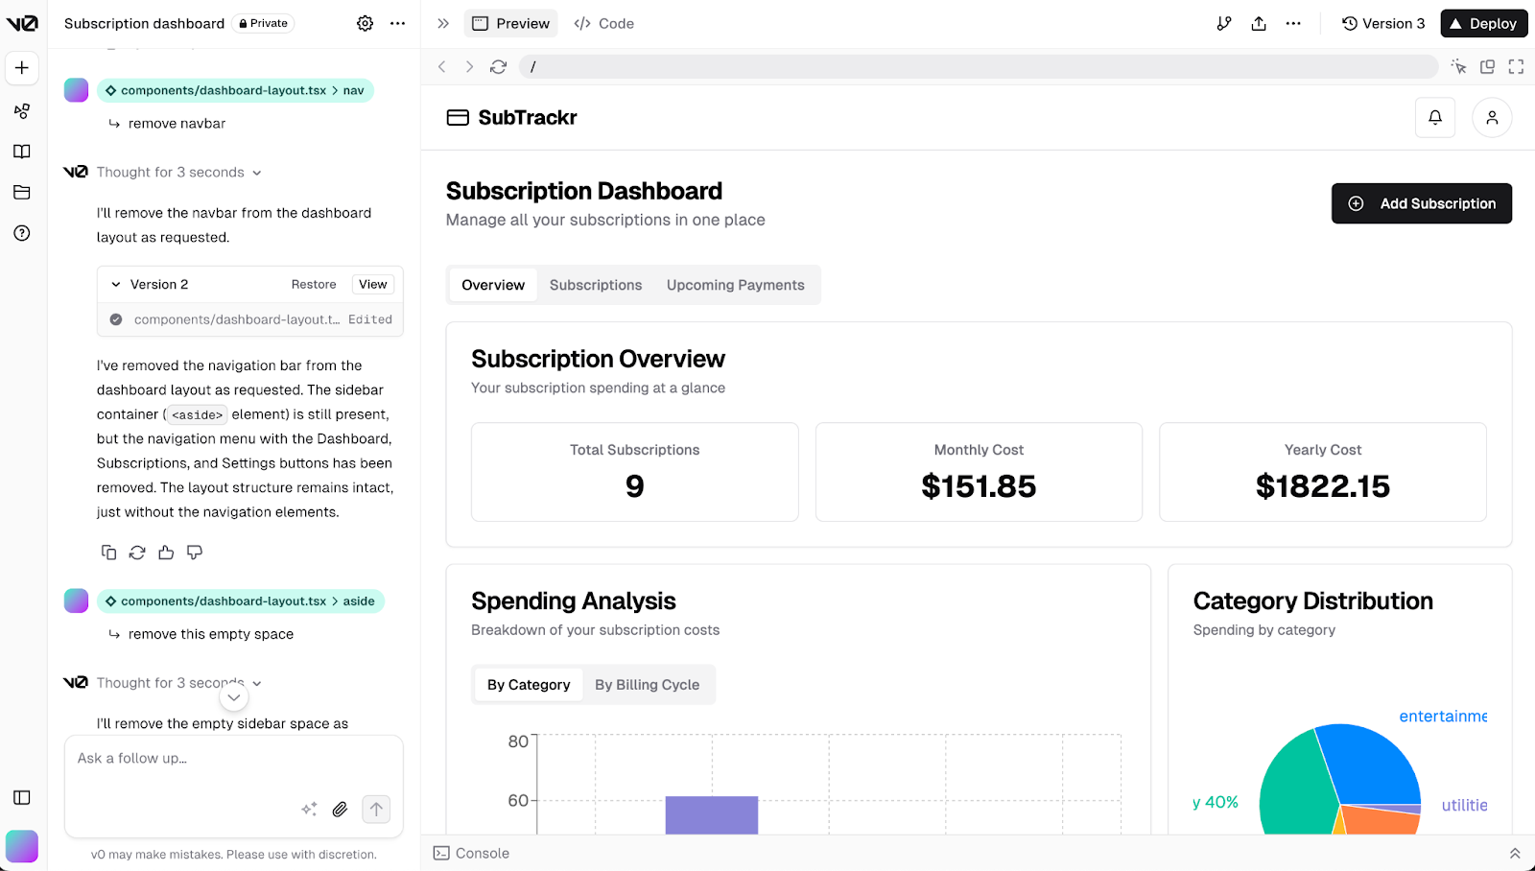The height and width of the screenshot is (871, 1535).
Task: Deploy the project
Action: (1484, 23)
